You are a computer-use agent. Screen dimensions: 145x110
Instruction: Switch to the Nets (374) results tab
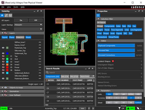65,76
